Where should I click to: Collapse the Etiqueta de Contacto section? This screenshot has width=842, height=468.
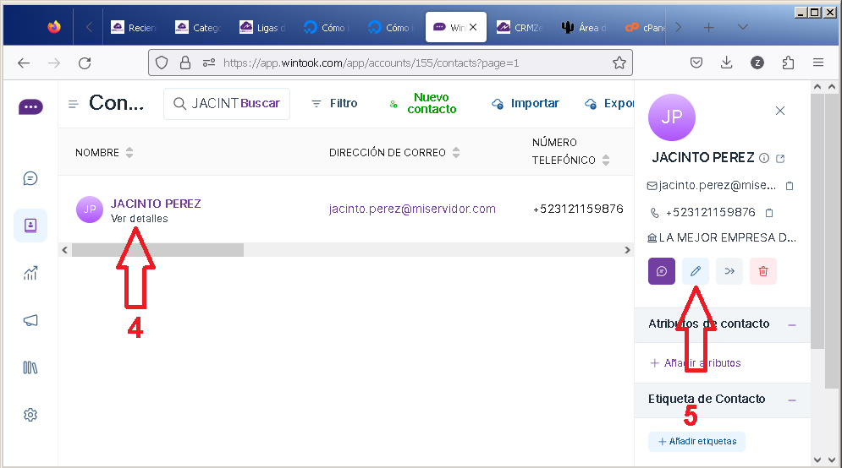792,400
